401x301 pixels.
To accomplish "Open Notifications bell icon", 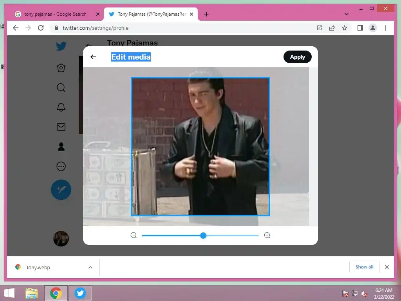I will tap(61, 107).
